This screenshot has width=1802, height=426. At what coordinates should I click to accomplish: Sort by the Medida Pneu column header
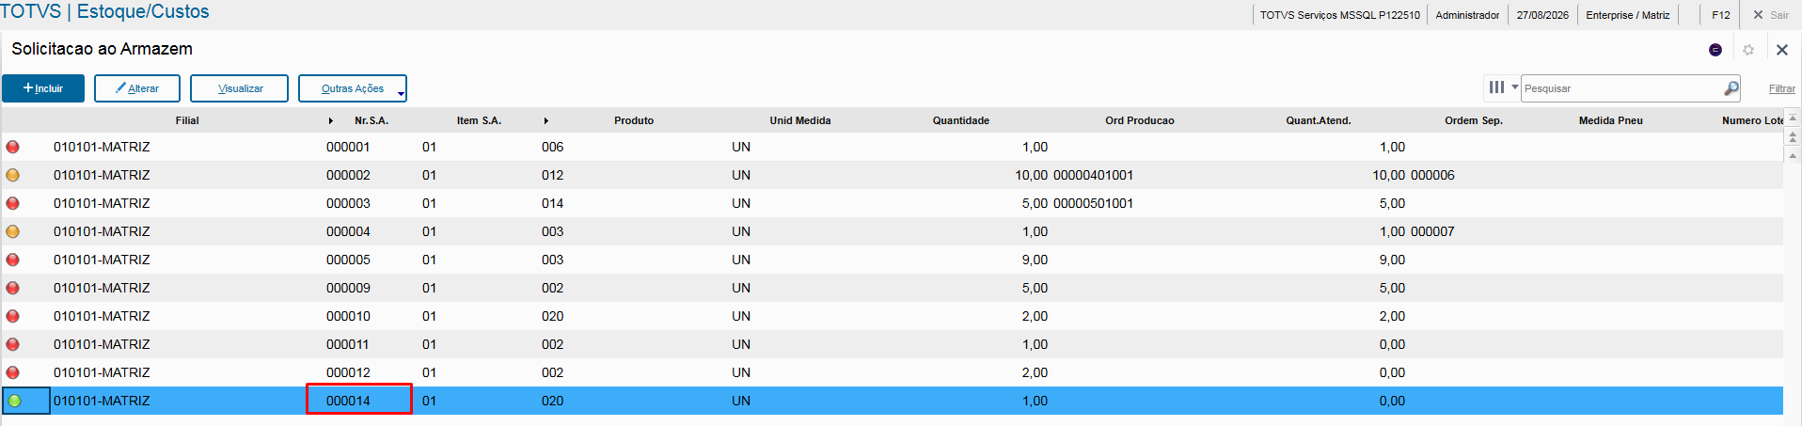[x=1611, y=120]
